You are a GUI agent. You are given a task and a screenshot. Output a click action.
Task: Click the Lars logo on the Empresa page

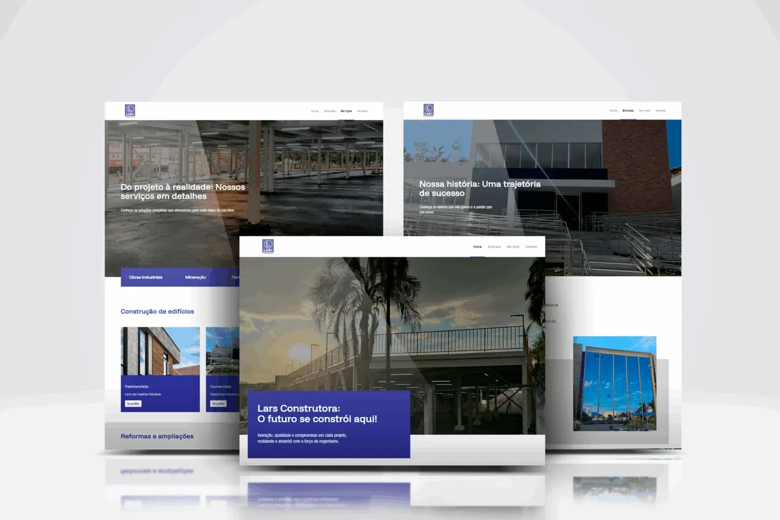tap(428, 110)
